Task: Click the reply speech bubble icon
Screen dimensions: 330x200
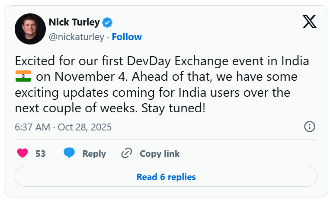Action: click(x=69, y=153)
